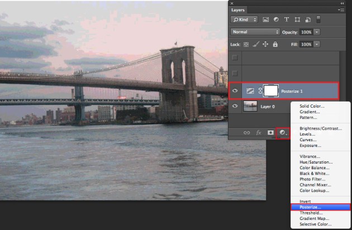Screen dimensions: 352x230
Task: Click the type layer filter icon
Action: coord(287,20)
